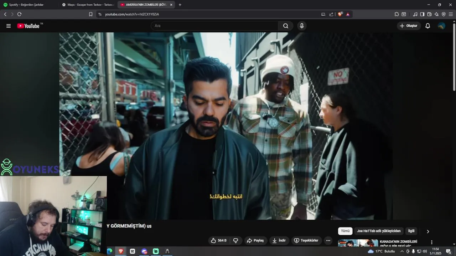Dislike the video with thumbs-down
456x256 pixels.
pos(235,241)
